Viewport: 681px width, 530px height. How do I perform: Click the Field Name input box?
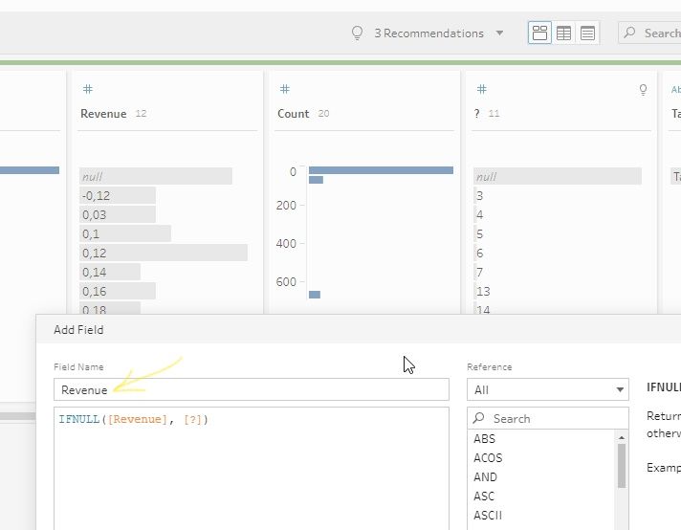tap(251, 389)
